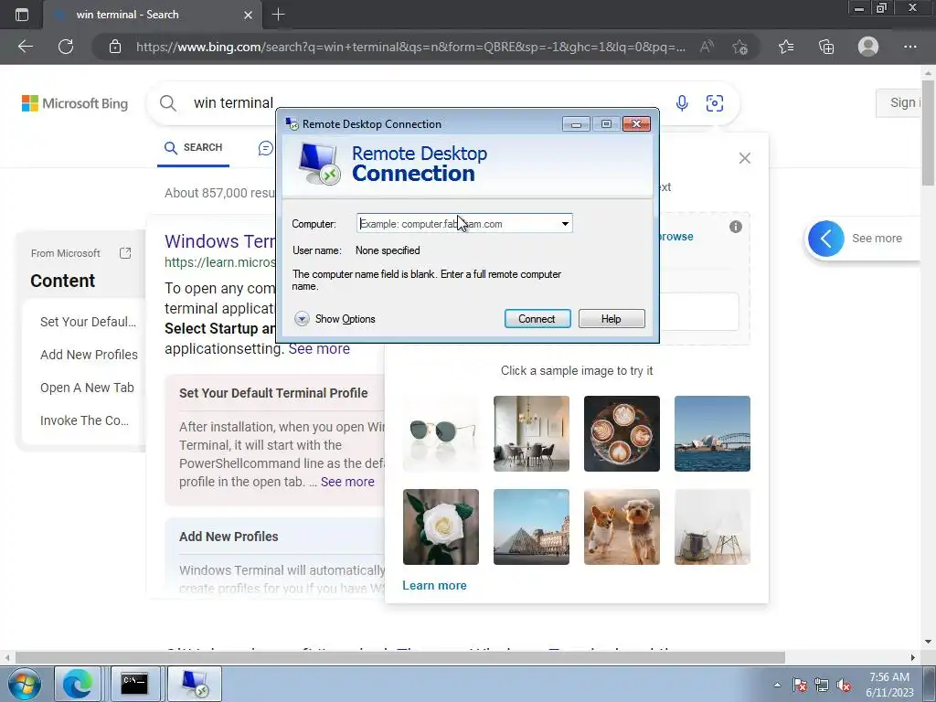Image resolution: width=936 pixels, height=702 pixels.
Task: Select the white rose sample image
Action: click(x=441, y=527)
